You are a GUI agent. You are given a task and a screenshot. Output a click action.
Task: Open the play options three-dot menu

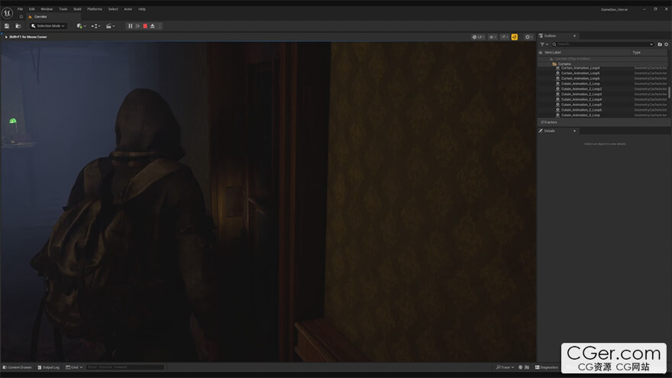click(160, 26)
